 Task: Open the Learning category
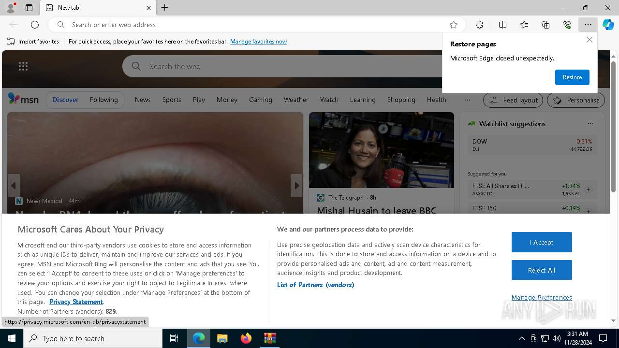[363, 100]
